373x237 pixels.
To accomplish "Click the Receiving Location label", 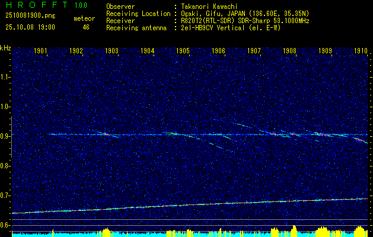I will 138,14.
